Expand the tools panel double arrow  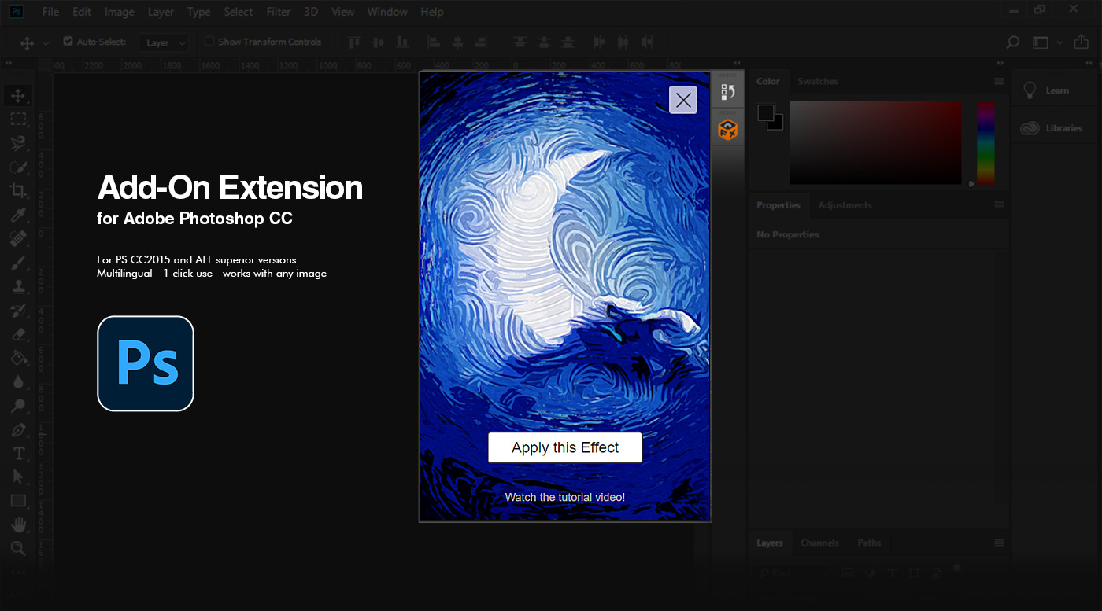point(9,63)
